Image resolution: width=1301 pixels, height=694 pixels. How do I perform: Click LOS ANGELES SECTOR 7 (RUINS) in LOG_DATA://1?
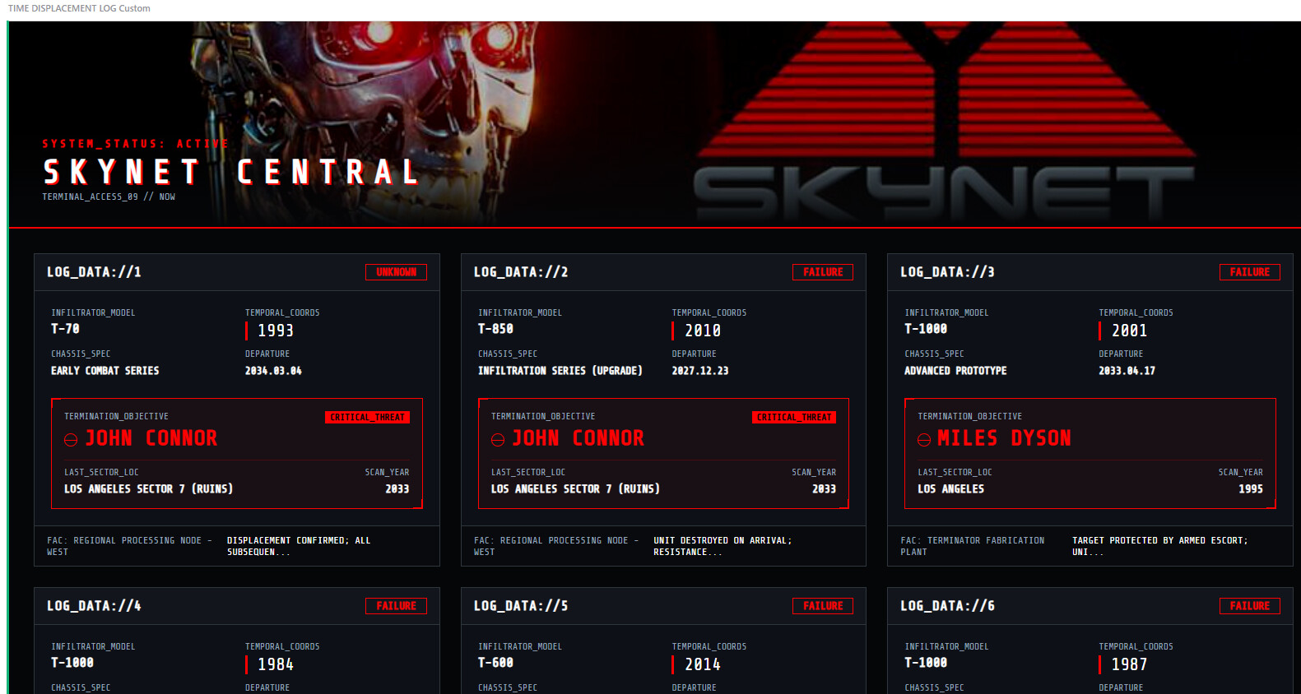tap(149, 489)
